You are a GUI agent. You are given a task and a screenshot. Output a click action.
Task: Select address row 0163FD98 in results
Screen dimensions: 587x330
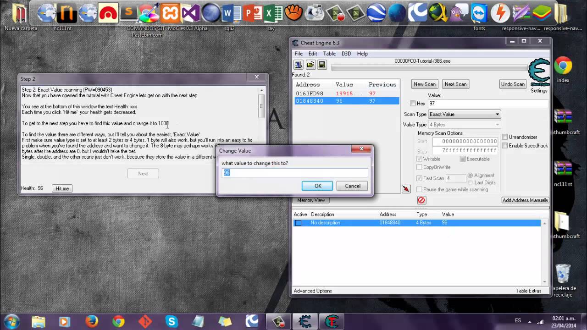tap(346, 93)
